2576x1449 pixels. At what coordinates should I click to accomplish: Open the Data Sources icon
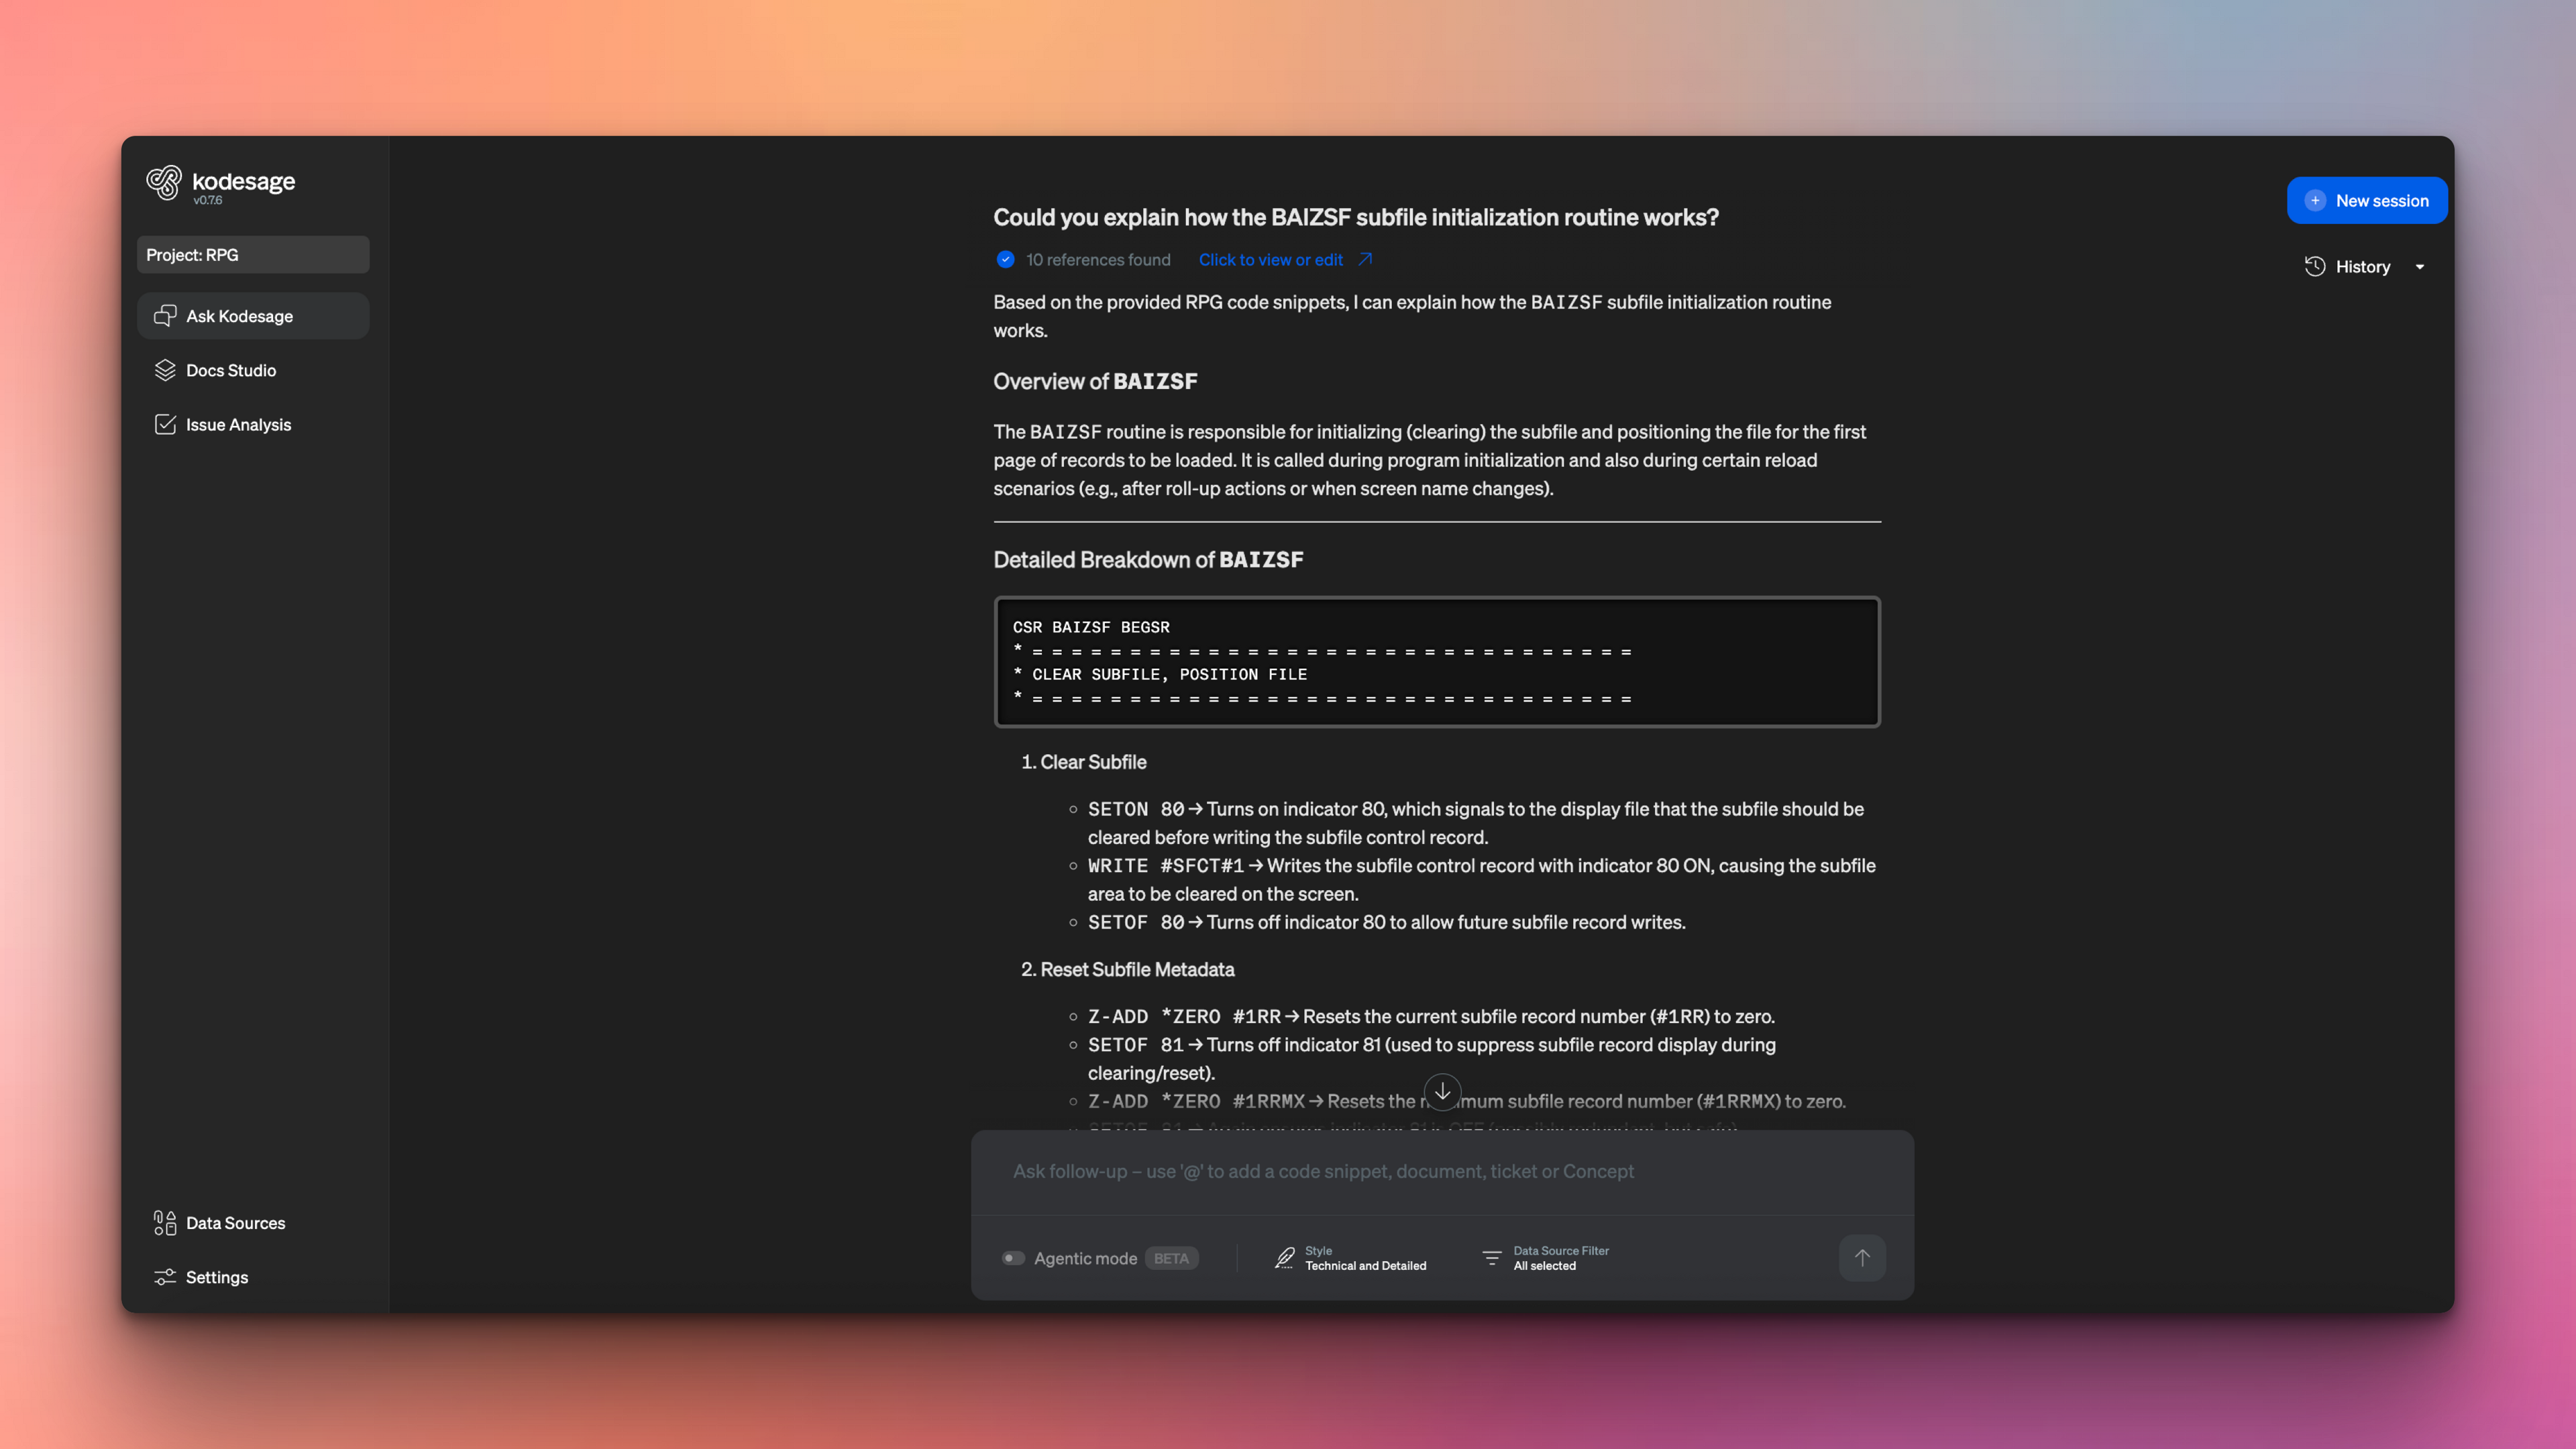[x=165, y=1222]
